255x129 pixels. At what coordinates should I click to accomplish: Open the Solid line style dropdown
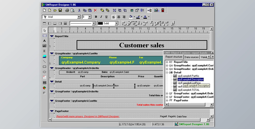(x=116, y=23)
